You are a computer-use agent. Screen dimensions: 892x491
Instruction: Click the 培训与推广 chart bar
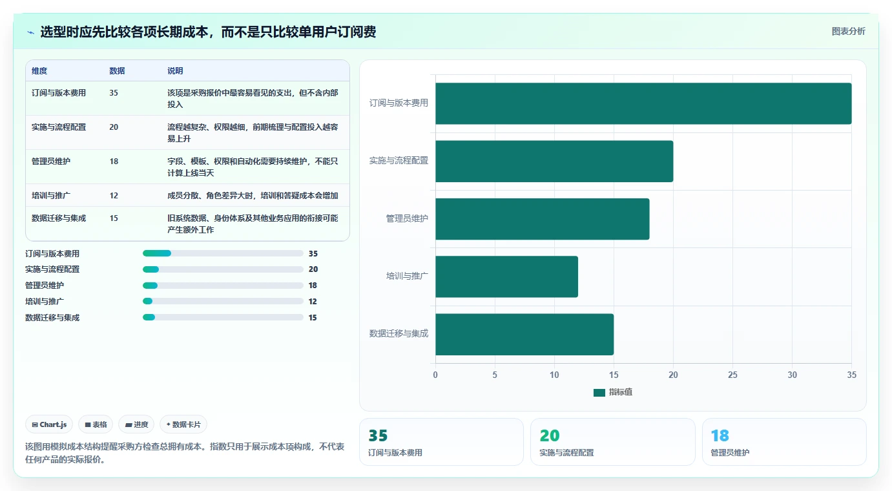tap(506, 277)
